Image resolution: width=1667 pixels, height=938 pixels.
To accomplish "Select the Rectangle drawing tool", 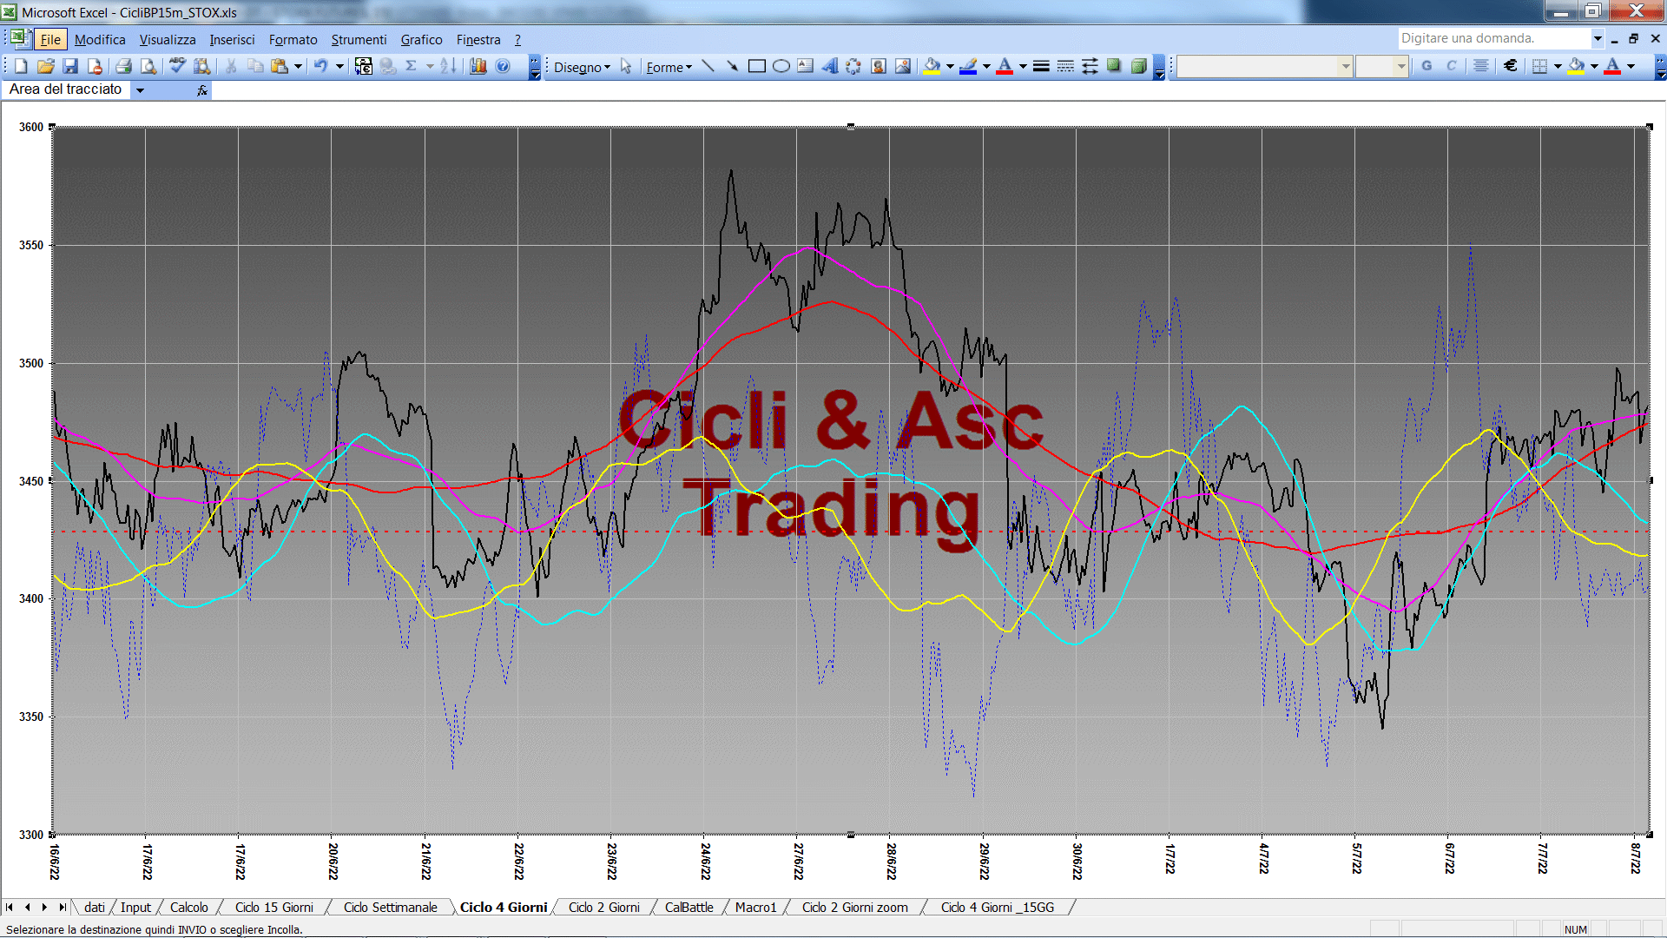I will pos(757,67).
